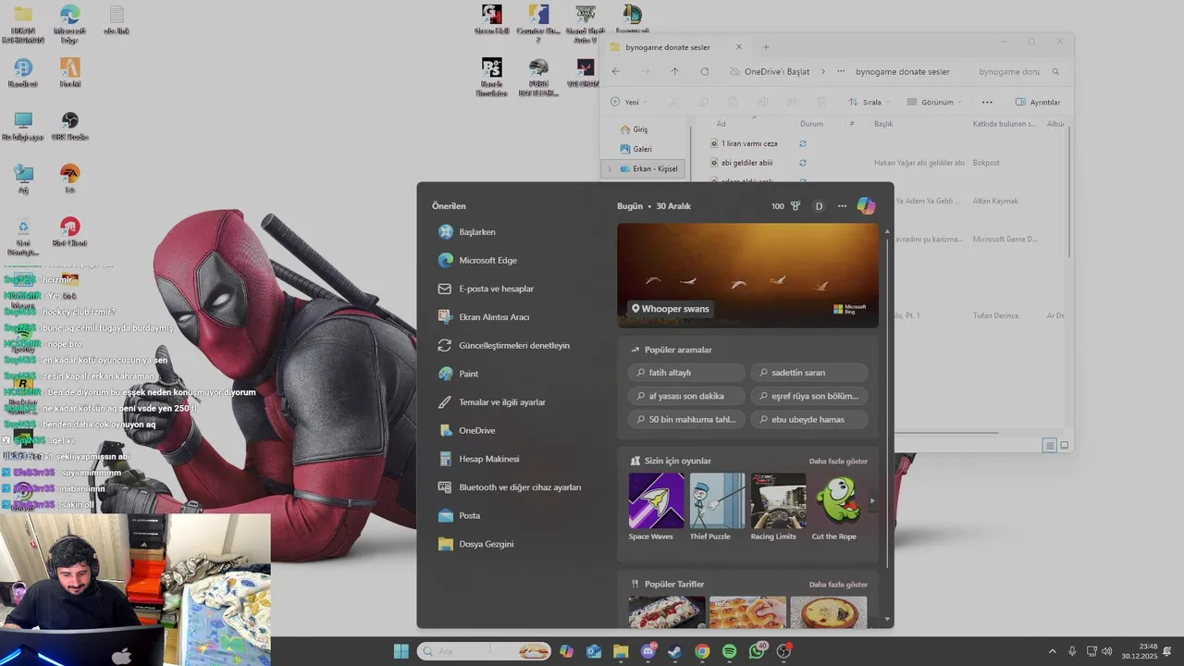Select Giriş in Explorer navigation pane

635,129
